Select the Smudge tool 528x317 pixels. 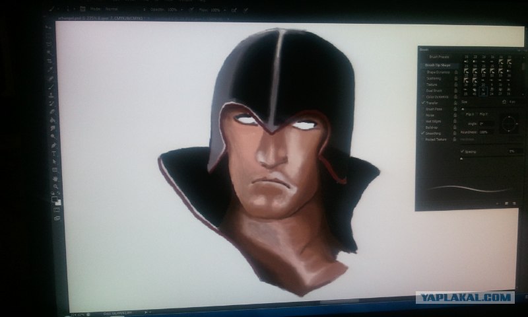tap(53, 128)
